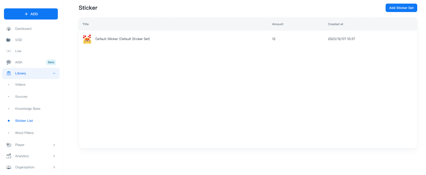
Task: Click the VOD icon in sidebar
Action: (x=9, y=40)
